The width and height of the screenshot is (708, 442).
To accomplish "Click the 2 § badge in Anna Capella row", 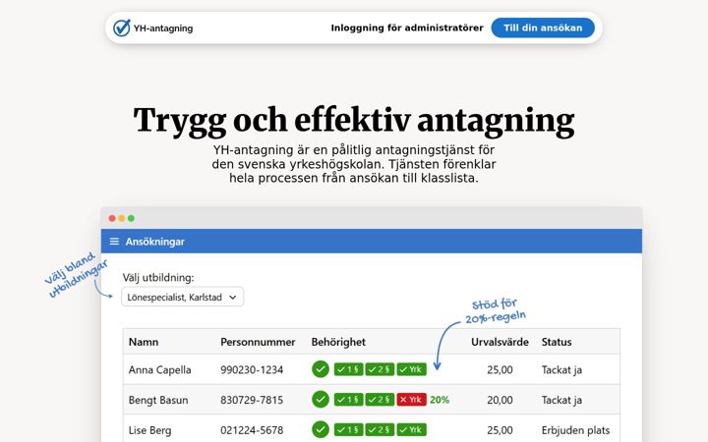I will coord(380,369).
